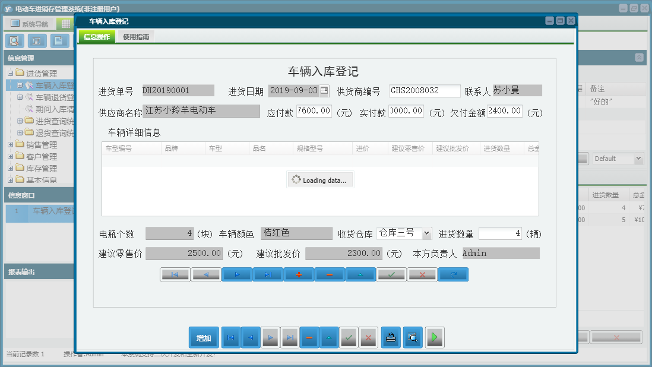
Task: Expand the 退货查询统计 tree node
Action: pyautogui.click(x=20, y=132)
